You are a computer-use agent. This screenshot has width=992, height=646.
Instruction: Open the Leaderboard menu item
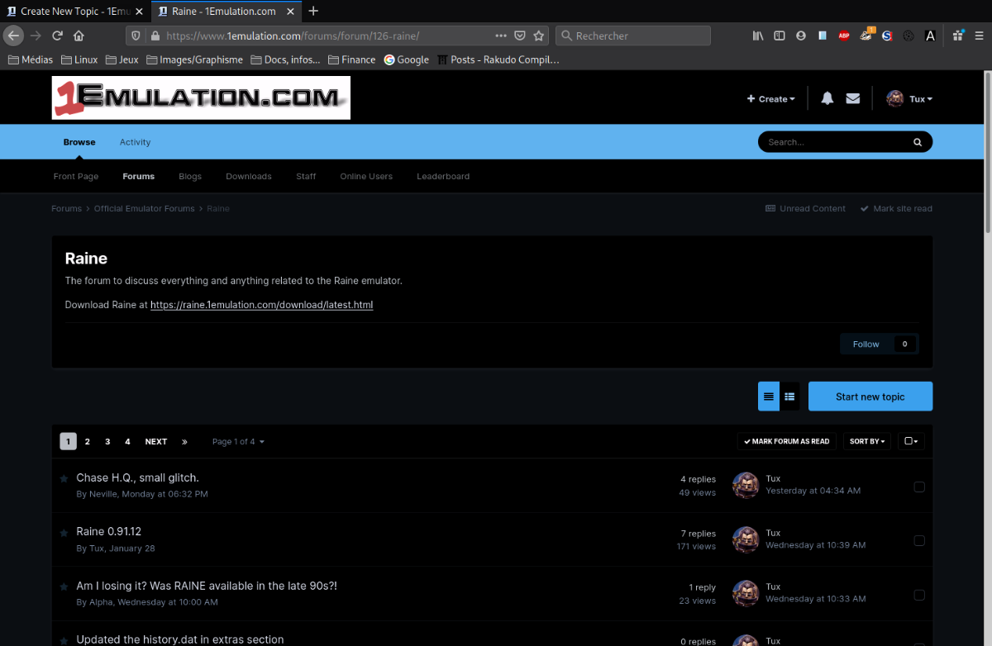tap(443, 176)
